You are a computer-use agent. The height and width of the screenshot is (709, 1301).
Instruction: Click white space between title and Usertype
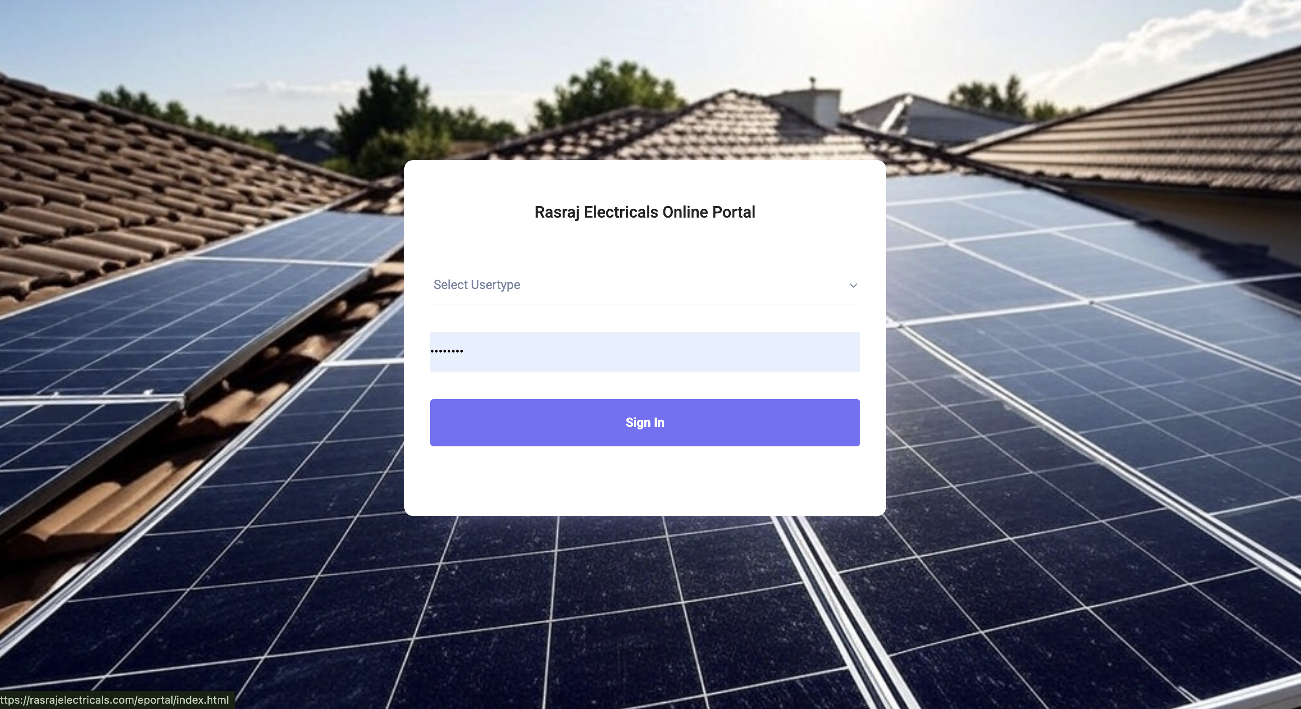(644, 245)
